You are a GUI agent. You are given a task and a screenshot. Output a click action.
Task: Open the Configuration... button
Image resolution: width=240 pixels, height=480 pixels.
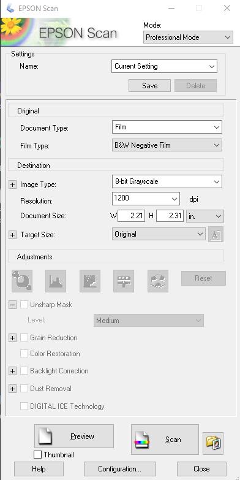click(120, 469)
